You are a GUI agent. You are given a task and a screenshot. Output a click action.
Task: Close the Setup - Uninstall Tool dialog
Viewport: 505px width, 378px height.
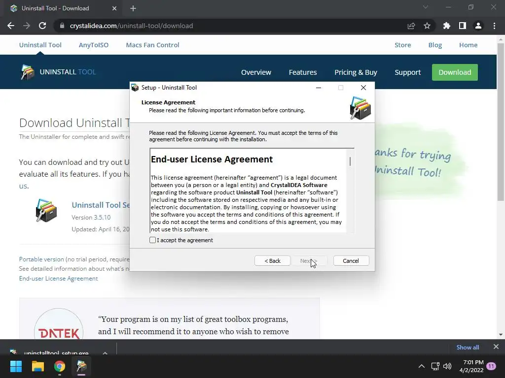[x=363, y=88]
